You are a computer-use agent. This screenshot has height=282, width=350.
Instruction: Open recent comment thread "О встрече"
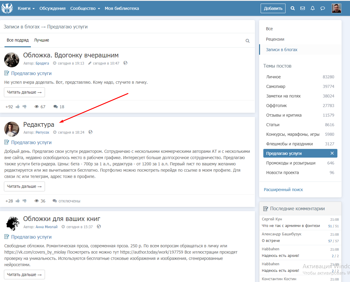pyautogui.click(x=271, y=241)
